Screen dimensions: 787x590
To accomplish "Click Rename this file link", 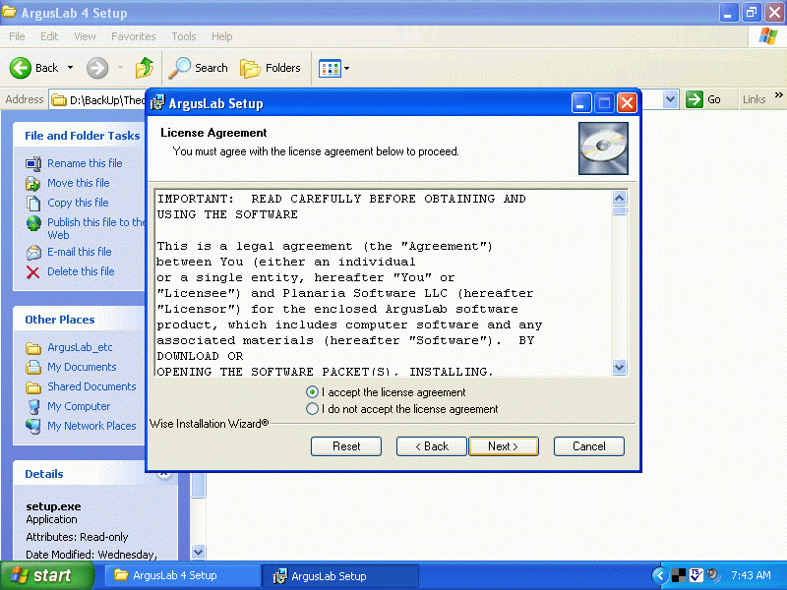I will click(85, 163).
